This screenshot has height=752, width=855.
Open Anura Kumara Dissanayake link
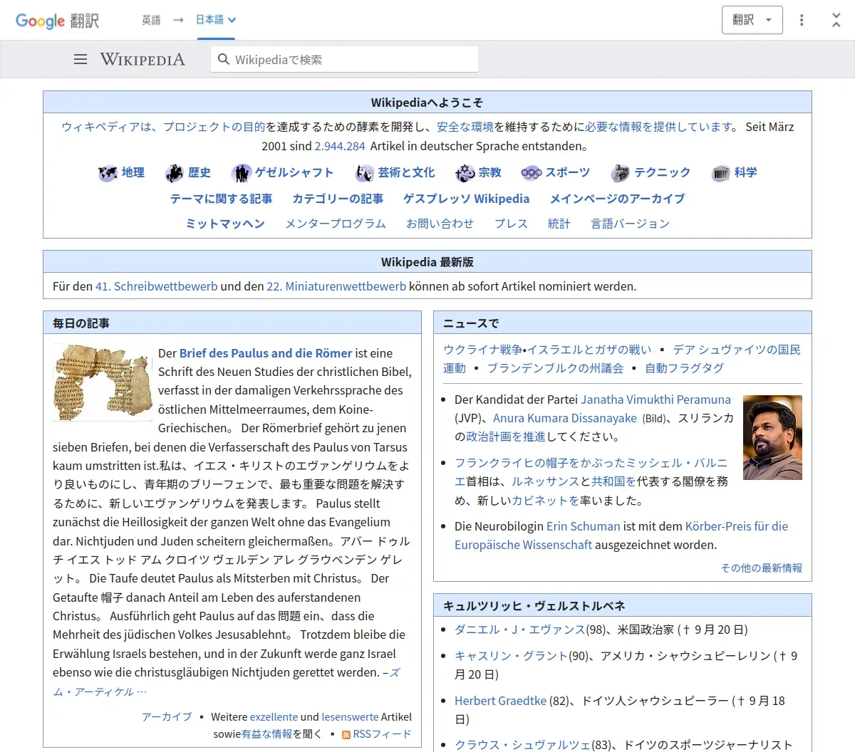[x=565, y=418]
